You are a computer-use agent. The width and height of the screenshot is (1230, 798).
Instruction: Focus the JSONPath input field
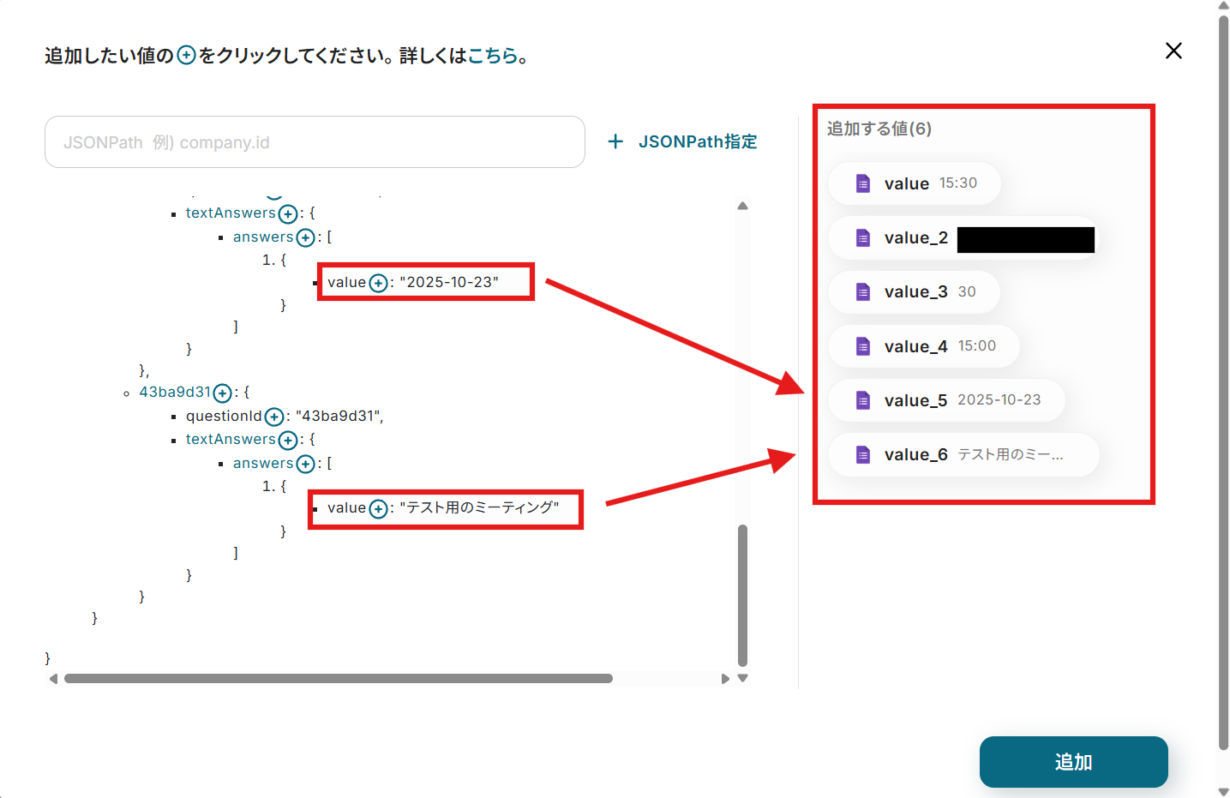pyautogui.click(x=315, y=142)
